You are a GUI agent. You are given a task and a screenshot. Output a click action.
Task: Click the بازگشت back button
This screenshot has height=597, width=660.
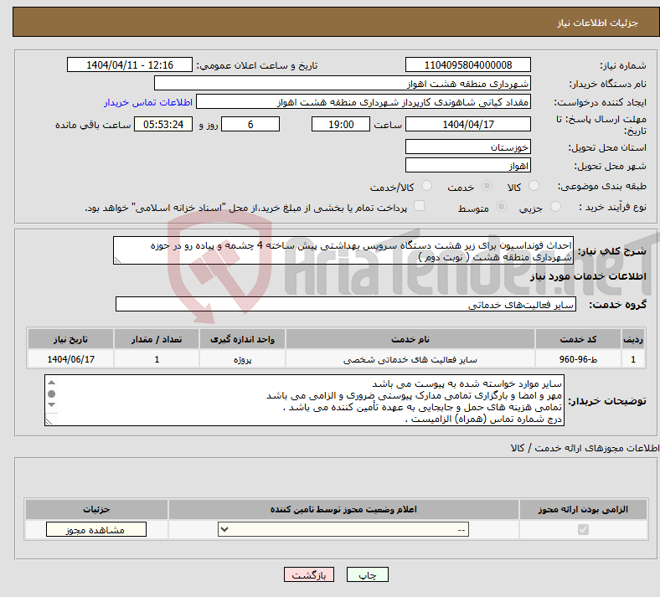click(x=309, y=574)
